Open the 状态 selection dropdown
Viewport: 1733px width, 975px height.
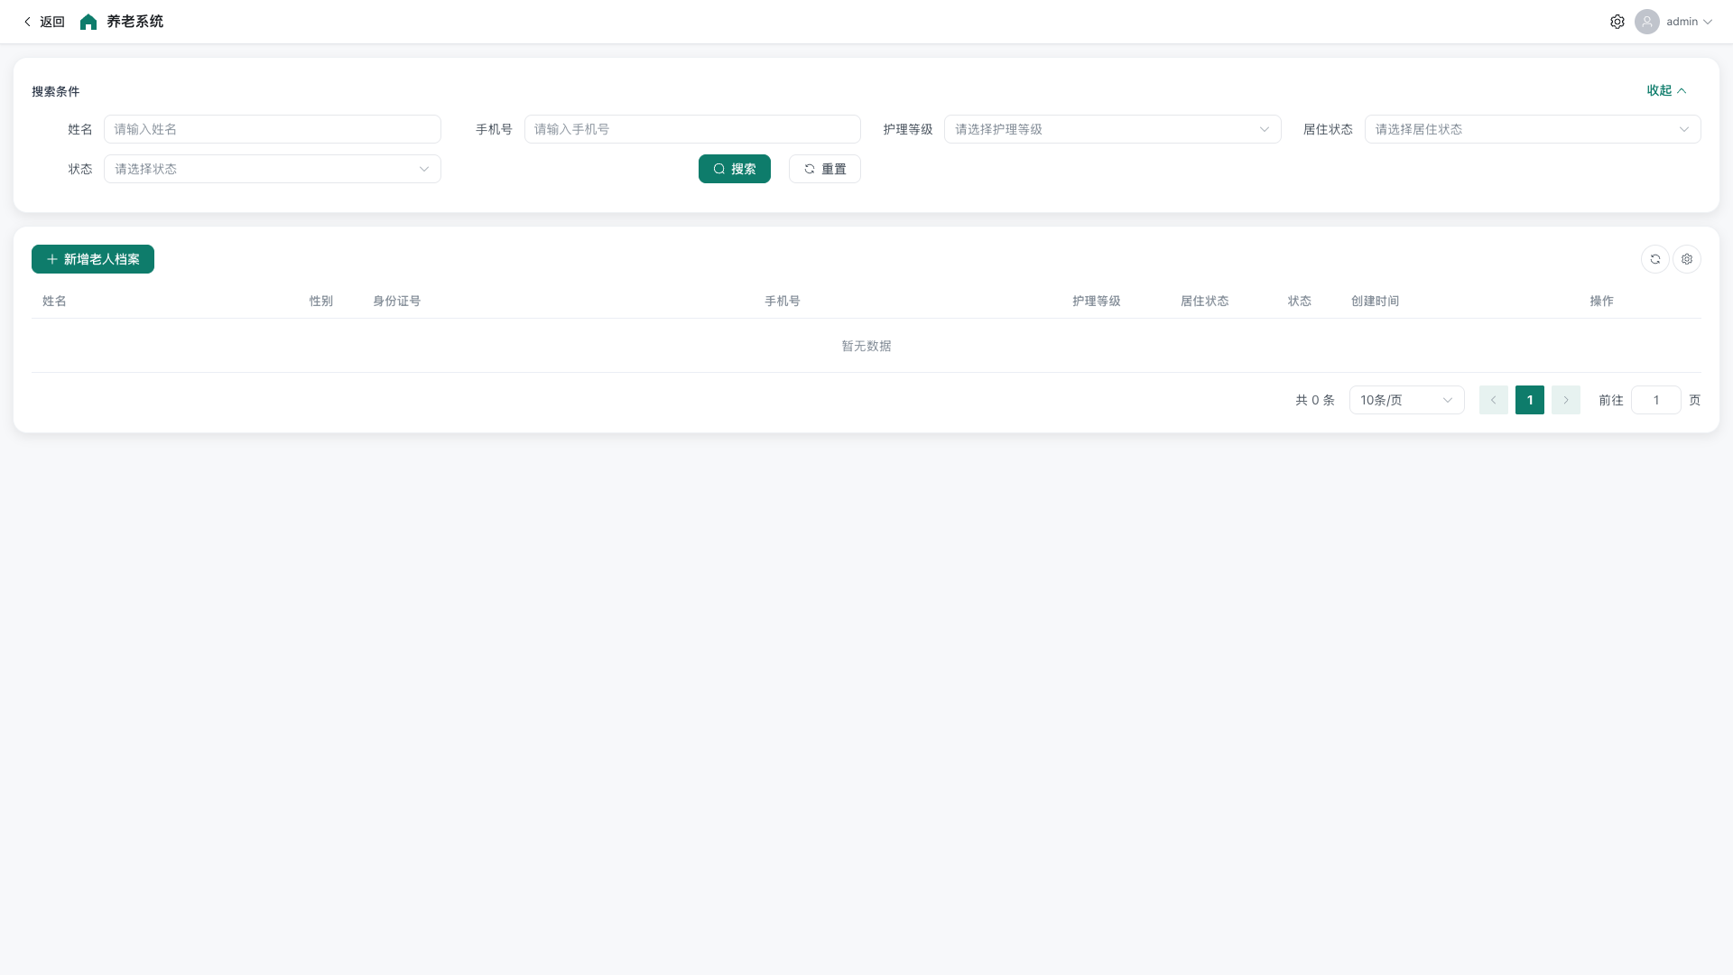point(272,169)
